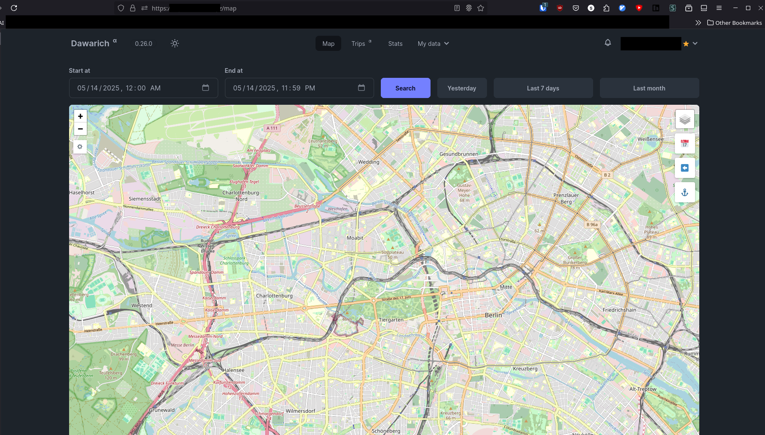The width and height of the screenshot is (765, 435).
Task: Click the Friedrichshain map label
Action: [619, 310]
